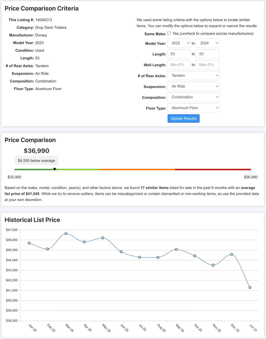Click the Update Results button
266x339 pixels.
(x=183, y=118)
